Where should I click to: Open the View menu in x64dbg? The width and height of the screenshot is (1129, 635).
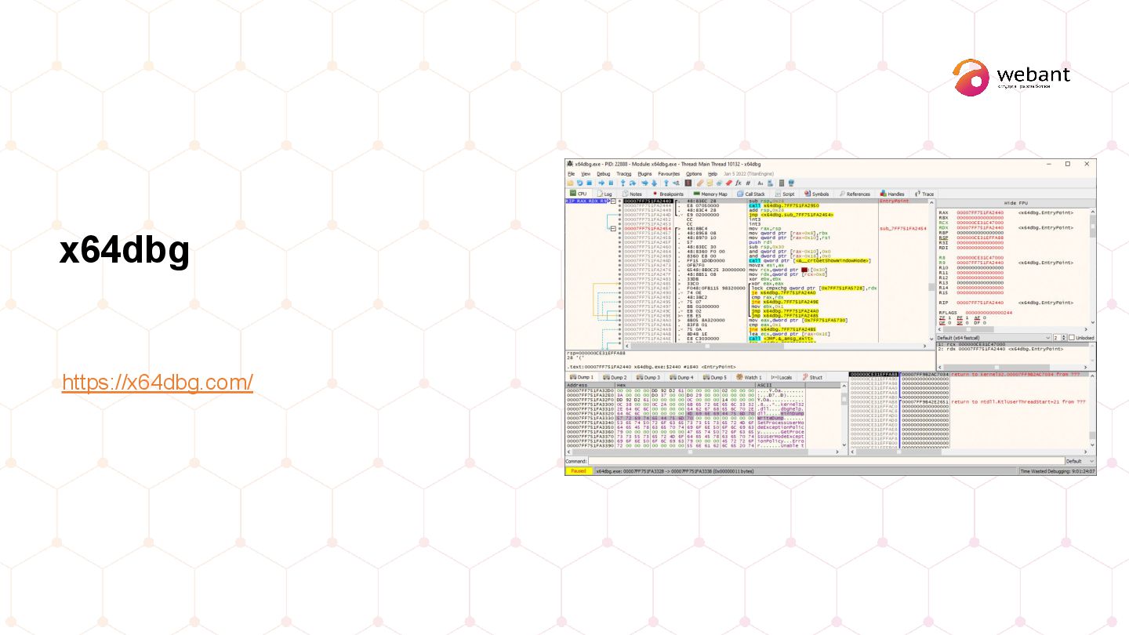pos(586,174)
